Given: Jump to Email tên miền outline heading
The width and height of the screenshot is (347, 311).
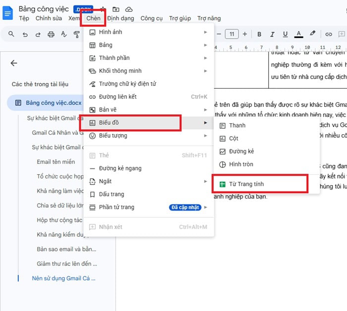Looking at the screenshot, I should click(56, 162).
